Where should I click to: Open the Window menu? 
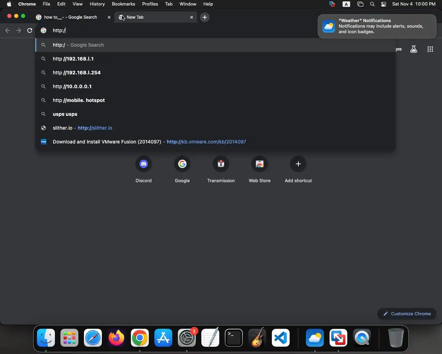[x=188, y=4]
